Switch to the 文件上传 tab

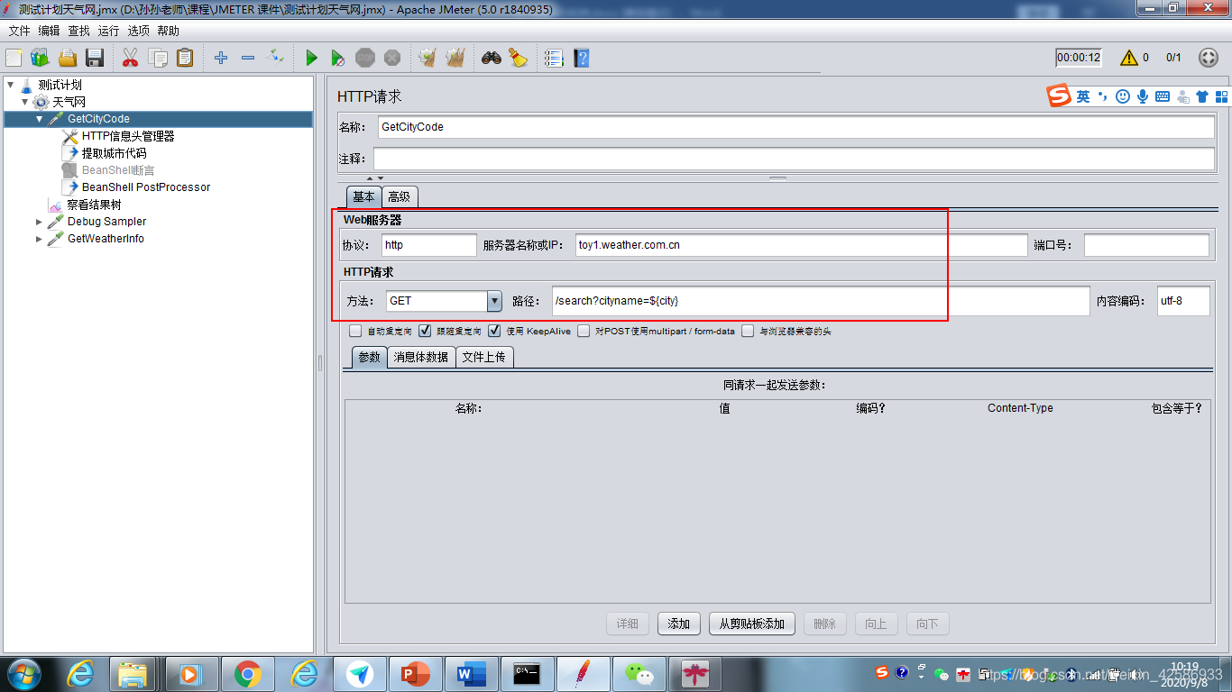tap(484, 357)
